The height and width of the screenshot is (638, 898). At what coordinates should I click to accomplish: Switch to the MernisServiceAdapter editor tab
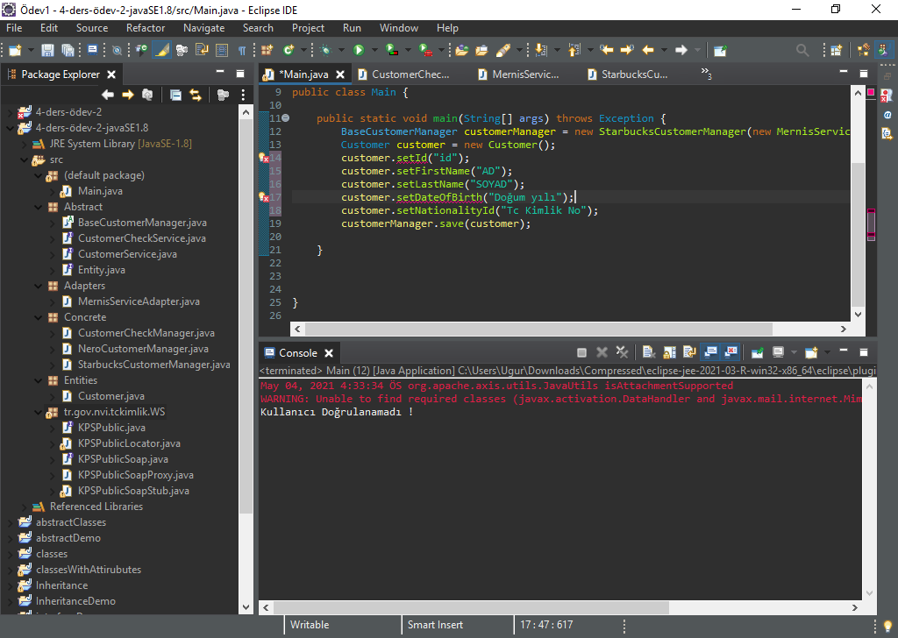click(x=524, y=74)
